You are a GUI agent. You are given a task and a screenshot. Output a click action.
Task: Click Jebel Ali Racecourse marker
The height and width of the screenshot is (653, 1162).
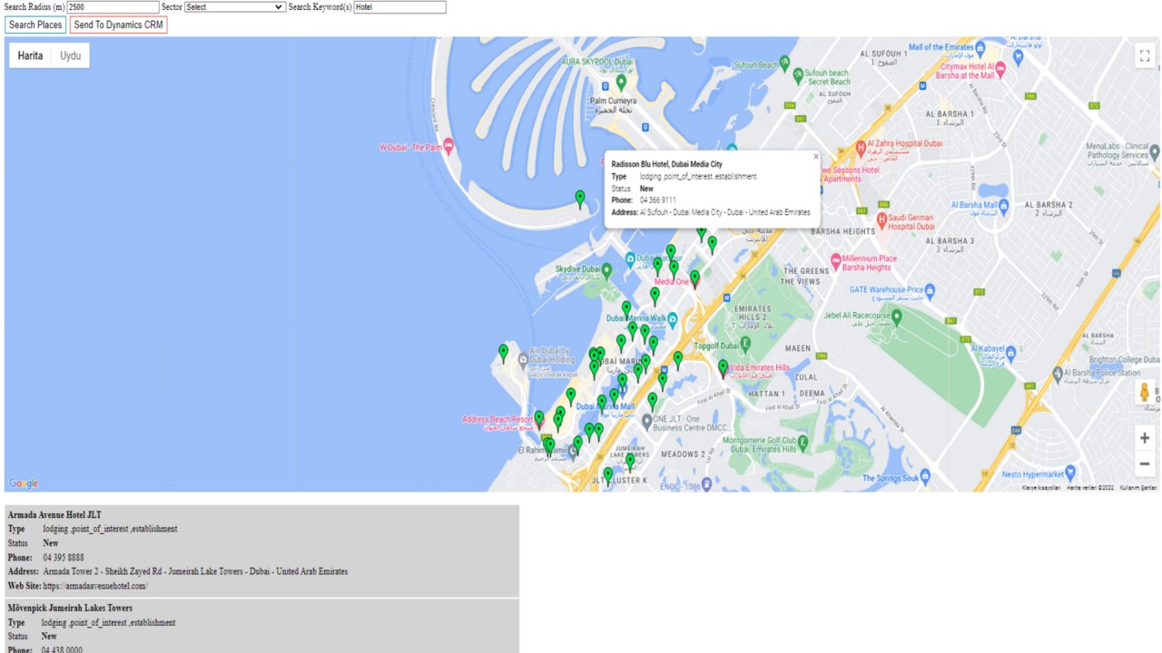click(897, 317)
